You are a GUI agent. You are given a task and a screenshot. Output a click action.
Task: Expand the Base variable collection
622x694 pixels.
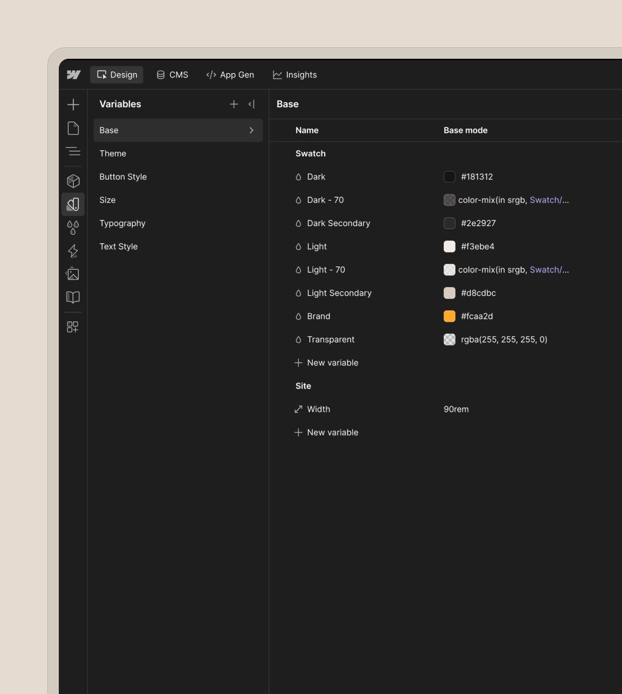[251, 130]
